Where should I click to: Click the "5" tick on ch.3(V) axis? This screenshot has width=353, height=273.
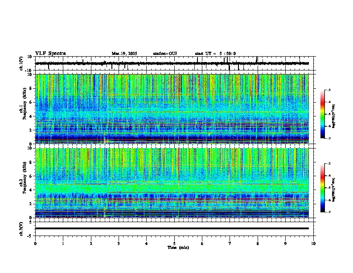(x=31, y=222)
